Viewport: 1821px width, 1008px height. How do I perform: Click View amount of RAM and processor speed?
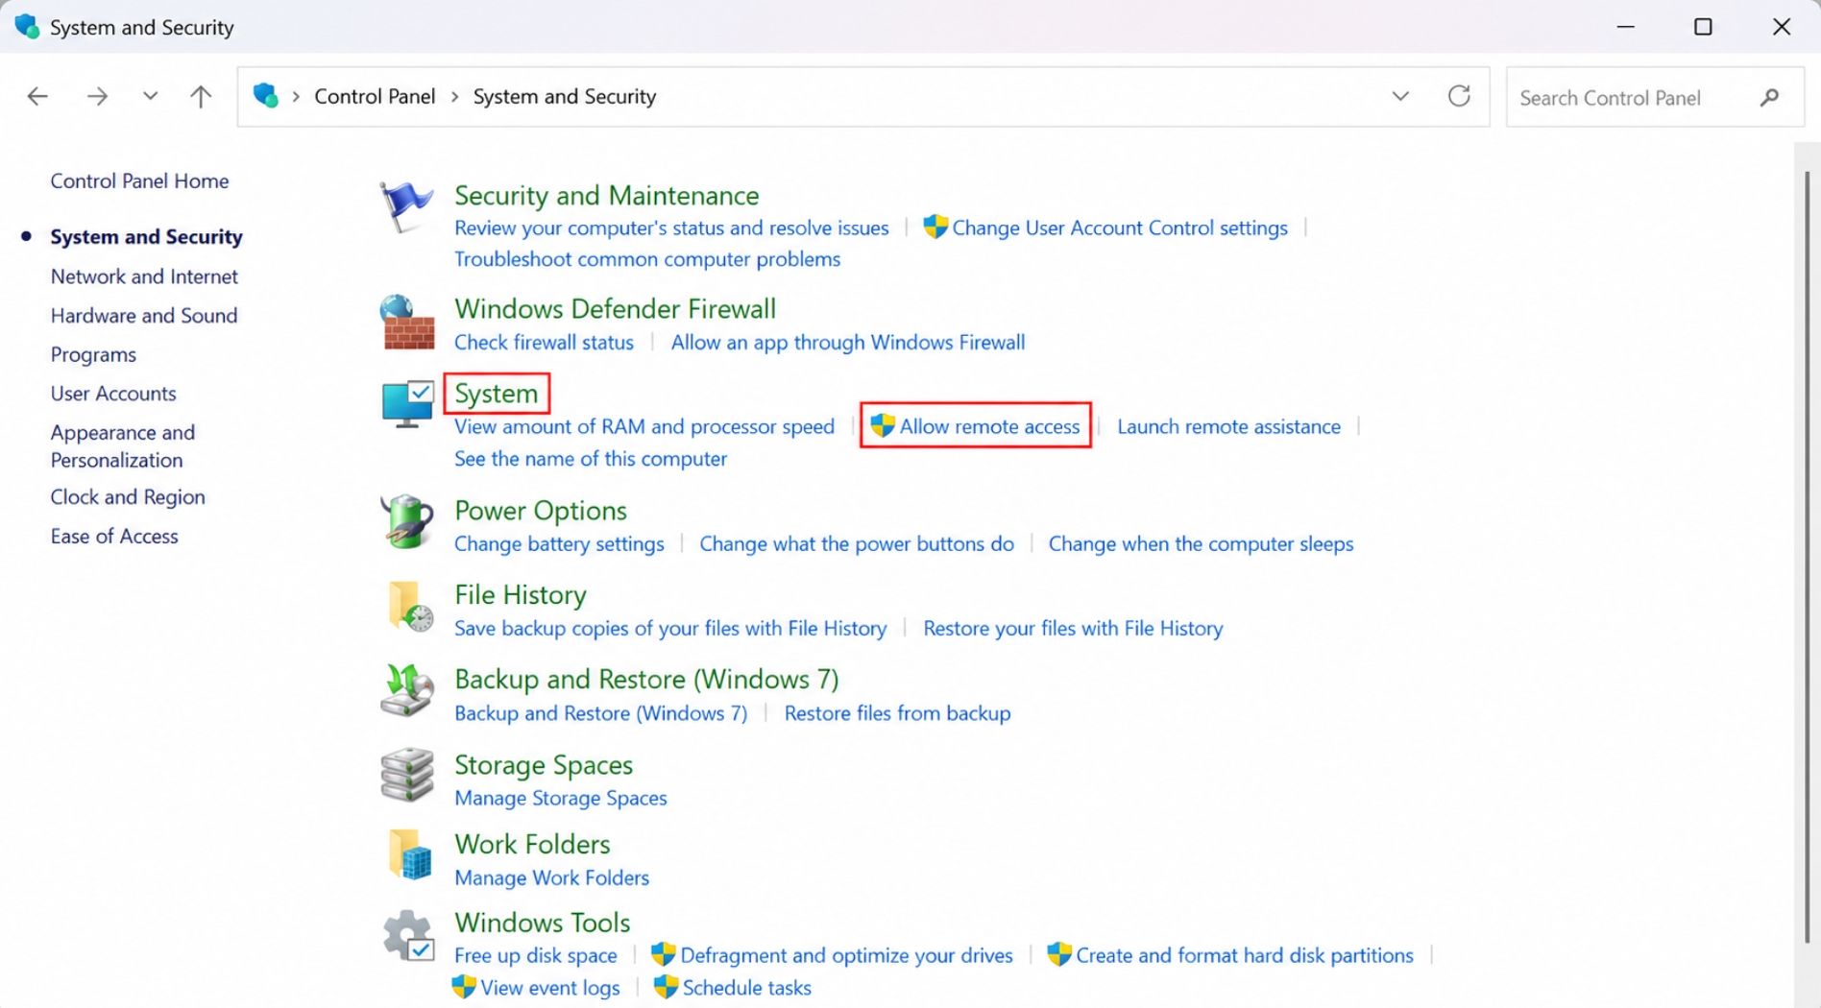tap(644, 426)
